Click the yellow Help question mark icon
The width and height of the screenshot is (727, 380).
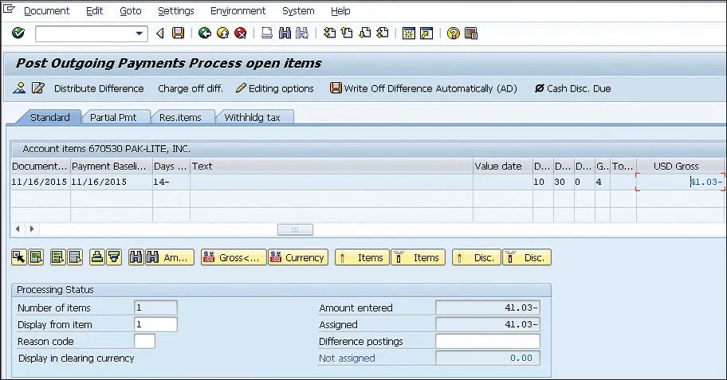453,33
